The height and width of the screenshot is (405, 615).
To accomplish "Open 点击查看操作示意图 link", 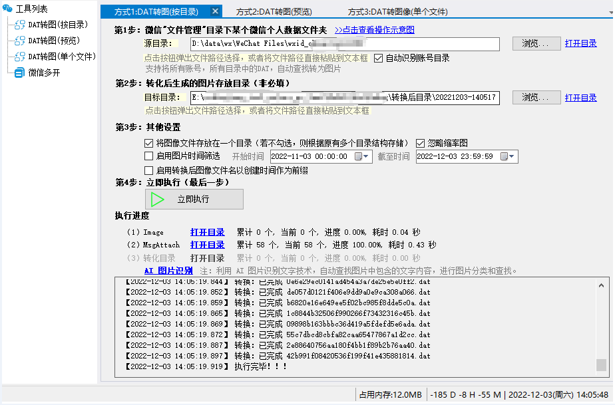I will pos(375,30).
